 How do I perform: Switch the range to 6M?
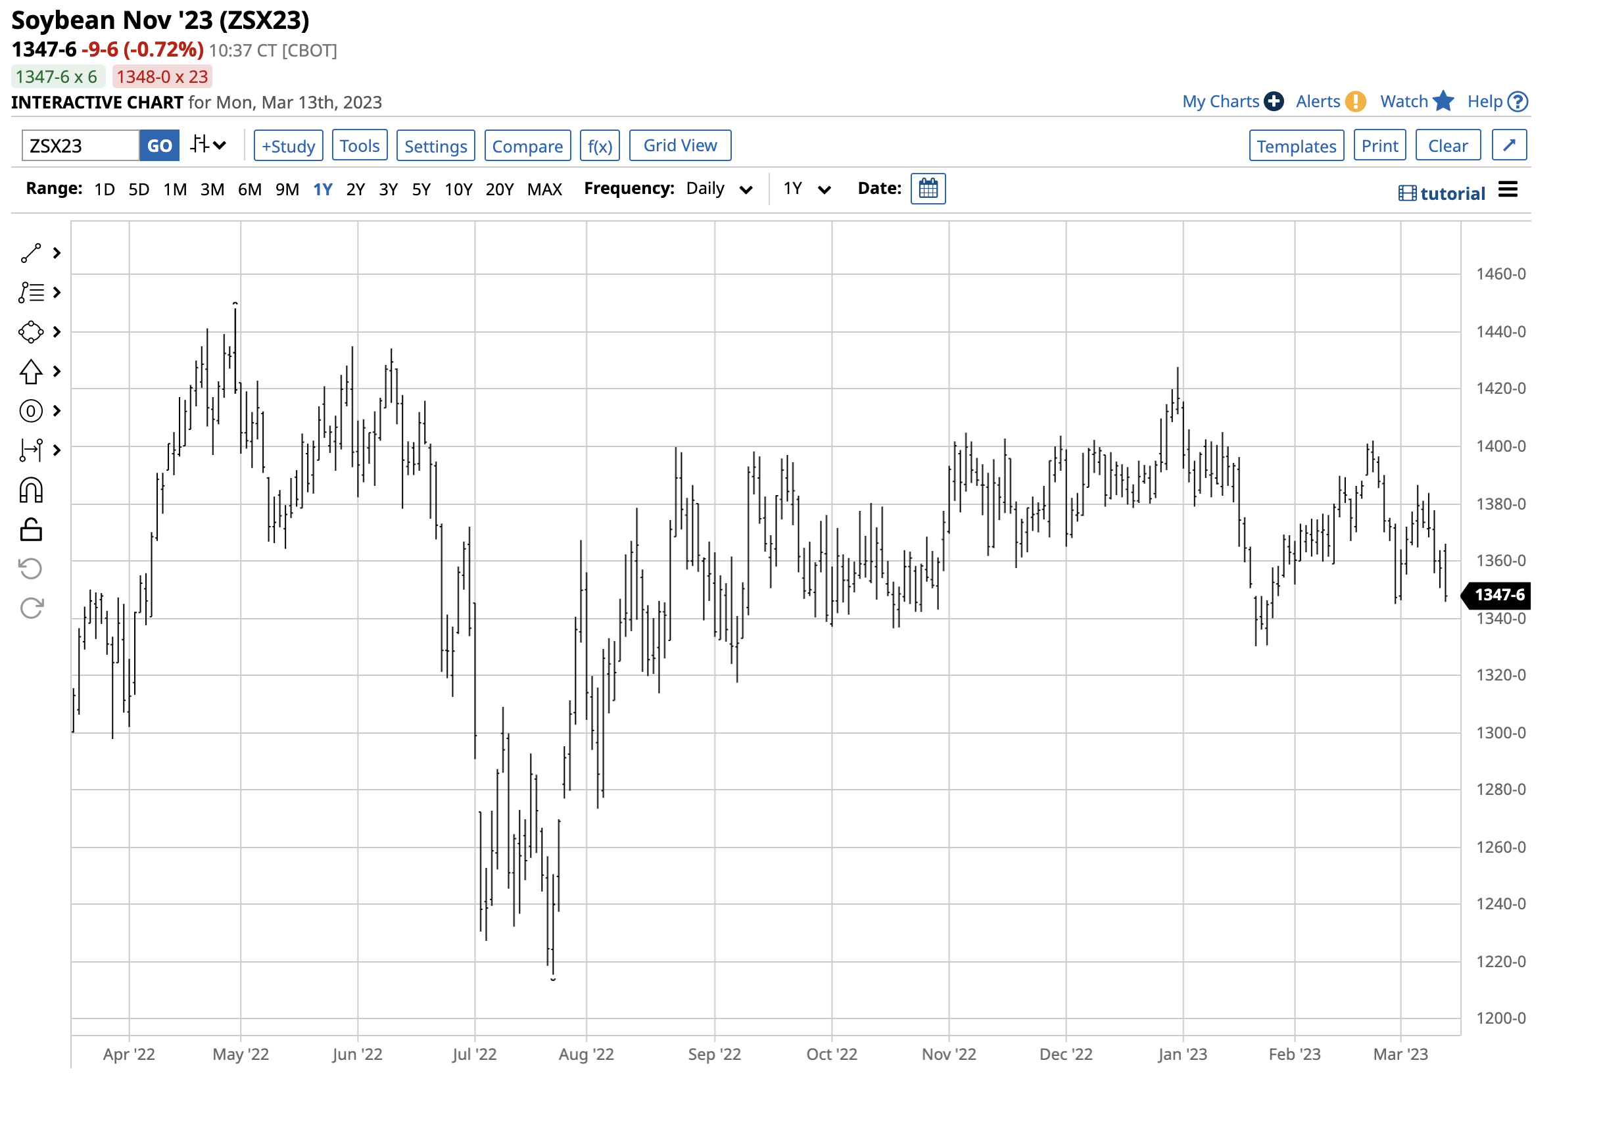click(249, 190)
